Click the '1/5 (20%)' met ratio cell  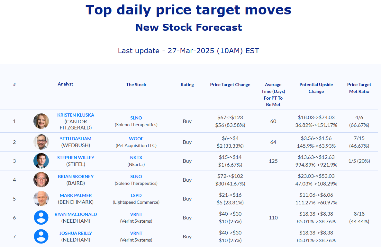click(359, 161)
